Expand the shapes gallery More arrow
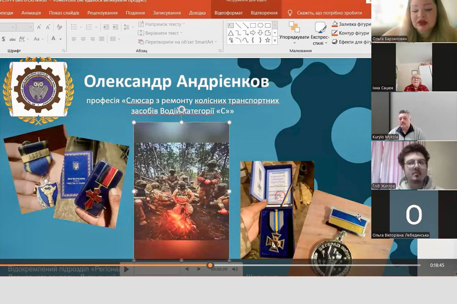 click(x=275, y=41)
